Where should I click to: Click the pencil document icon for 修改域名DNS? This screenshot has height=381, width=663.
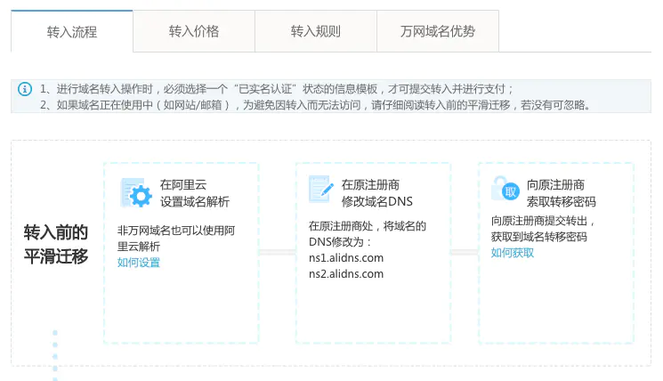point(320,192)
